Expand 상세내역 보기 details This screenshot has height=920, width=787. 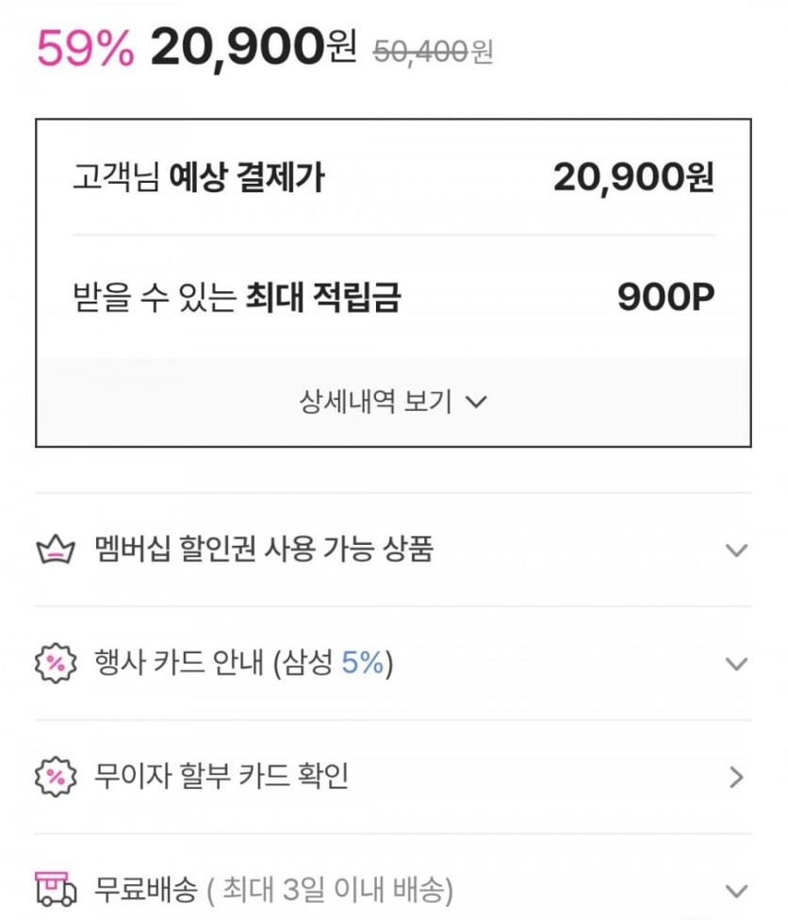(376, 402)
